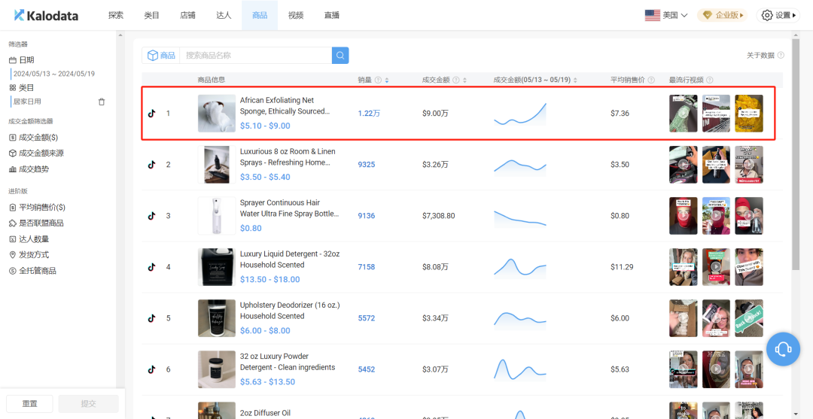Click TikTok icon in row 1
Viewport: 813px width, 419px height.
(x=151, y=114)
